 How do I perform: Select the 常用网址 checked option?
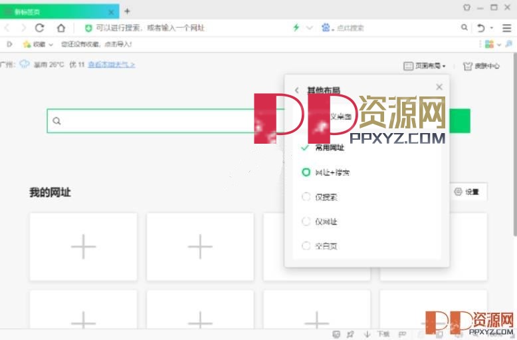pyautogui.click(x=323, y=148)
